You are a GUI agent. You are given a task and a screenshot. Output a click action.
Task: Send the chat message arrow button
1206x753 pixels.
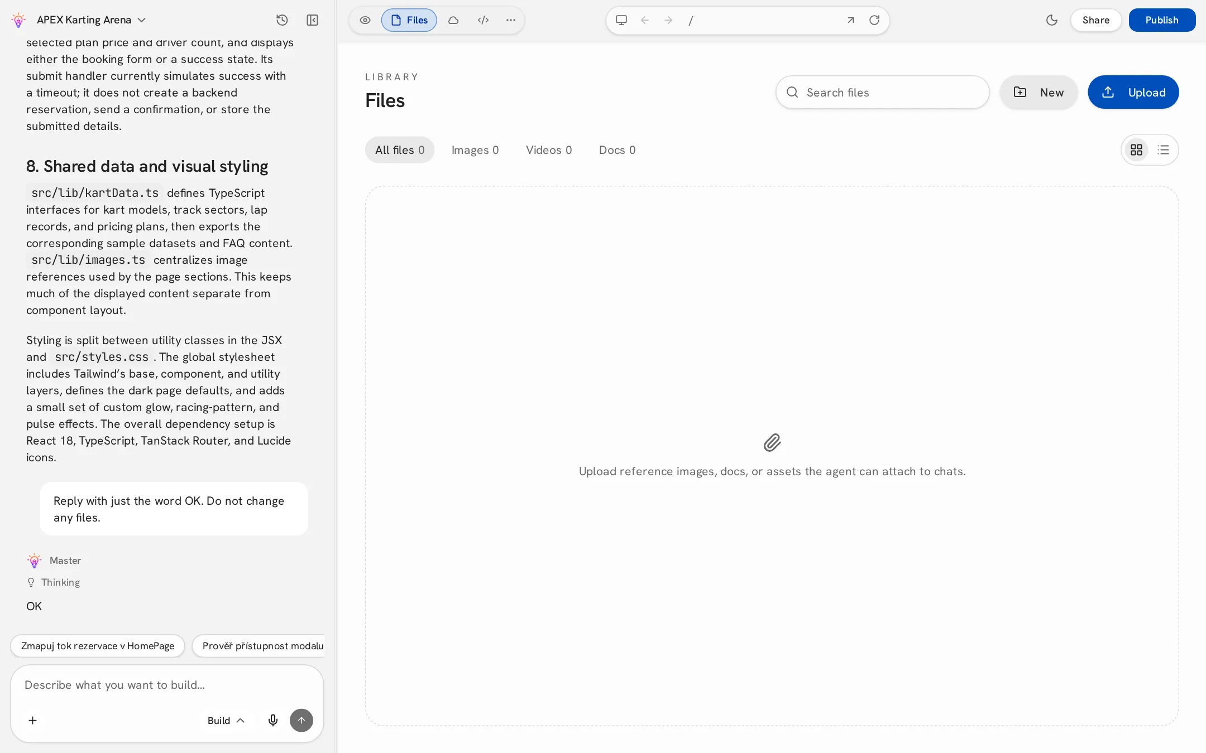coord(301,720)
